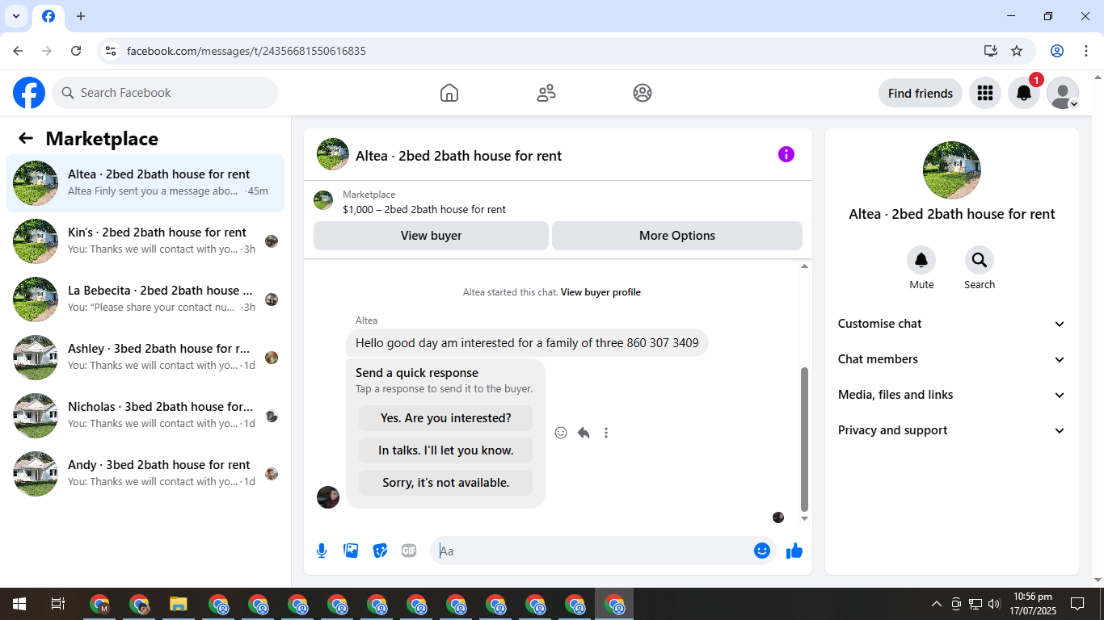The height and width of the screenshot is (620, 1104).
Task: Attach a file with the photo icon
Action: (351, 551)
